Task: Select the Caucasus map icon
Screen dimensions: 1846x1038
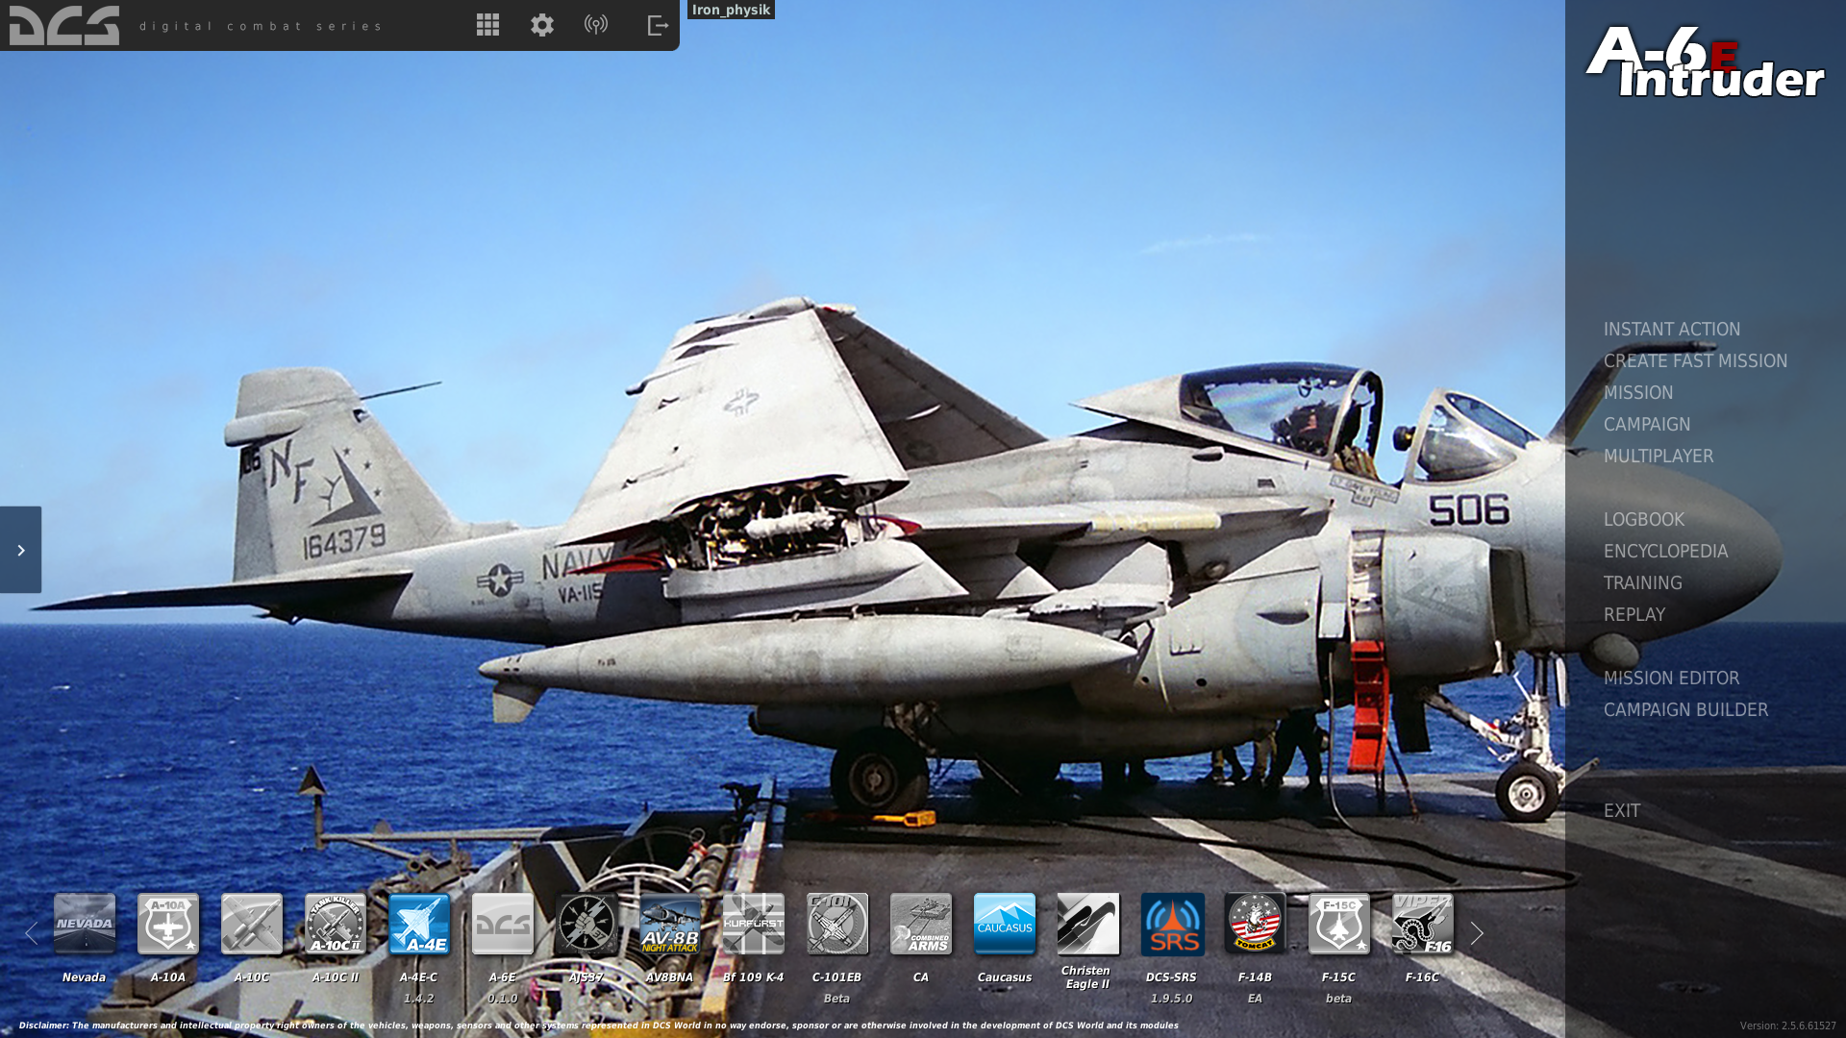Action: point(1005,924)
